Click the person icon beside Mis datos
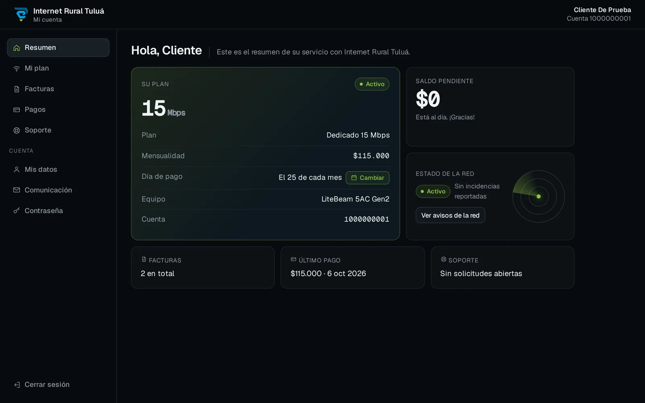The image size is (645, 403). pyautogui.click(x=17, y=170)
